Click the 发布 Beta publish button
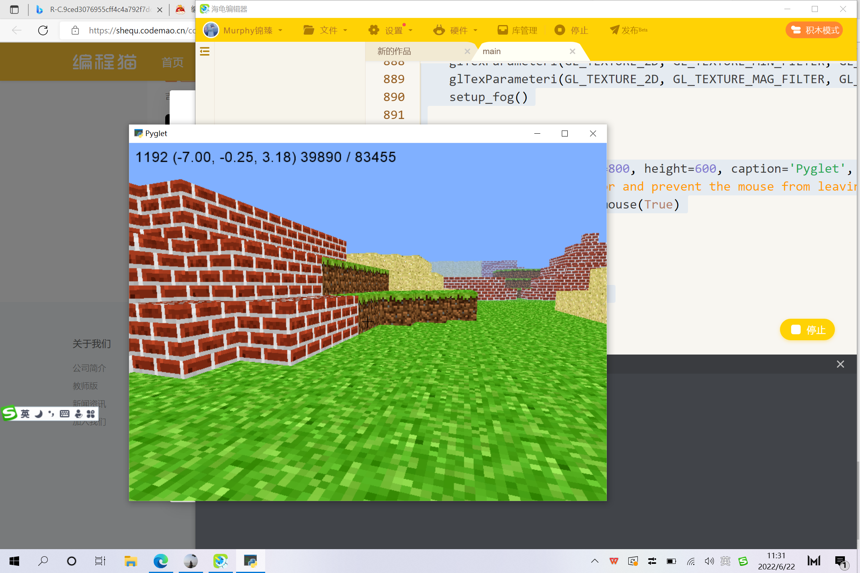The height and width of the screenshot is (573, 860). [629, 30]
